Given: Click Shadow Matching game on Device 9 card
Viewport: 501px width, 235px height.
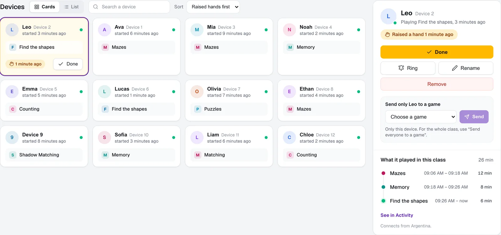Looking at the screenshot, I should point(44,155).
